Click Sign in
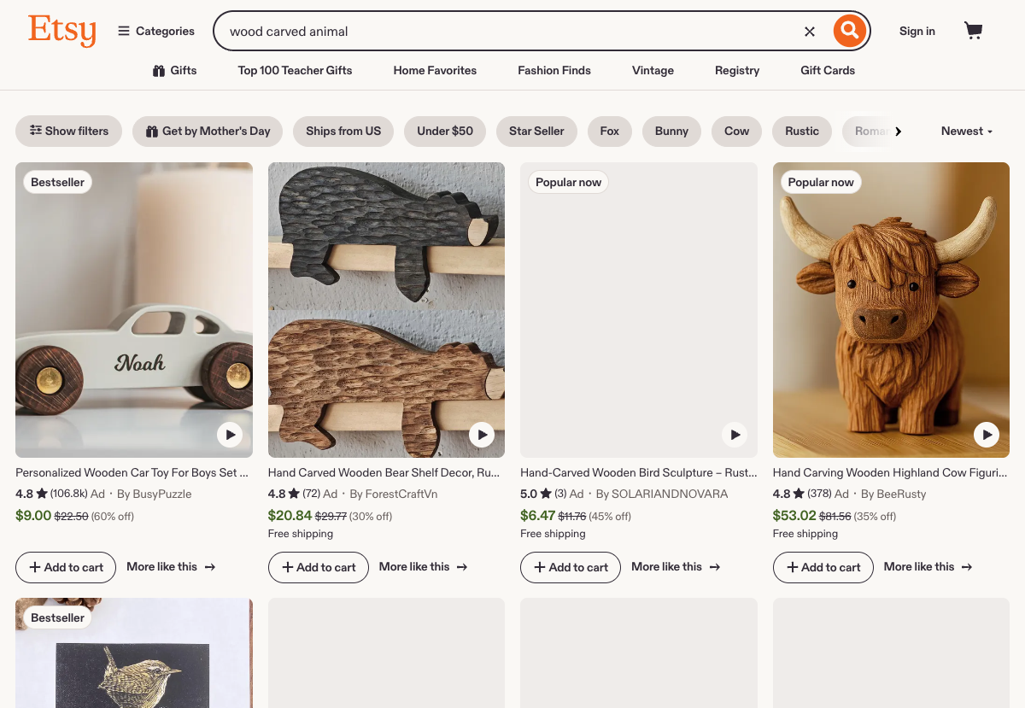Viewport: 1025px width, 708px height. pyautogui.click(x=917, y=32)
